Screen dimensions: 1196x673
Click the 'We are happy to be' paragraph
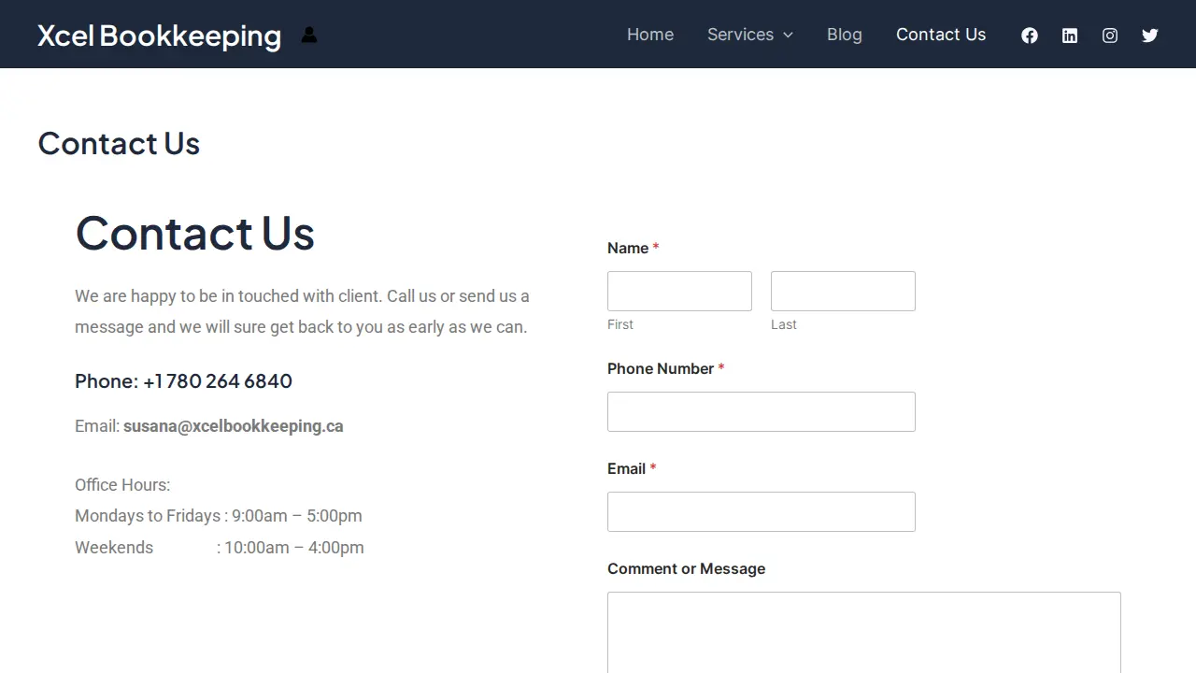pos(302,311)
